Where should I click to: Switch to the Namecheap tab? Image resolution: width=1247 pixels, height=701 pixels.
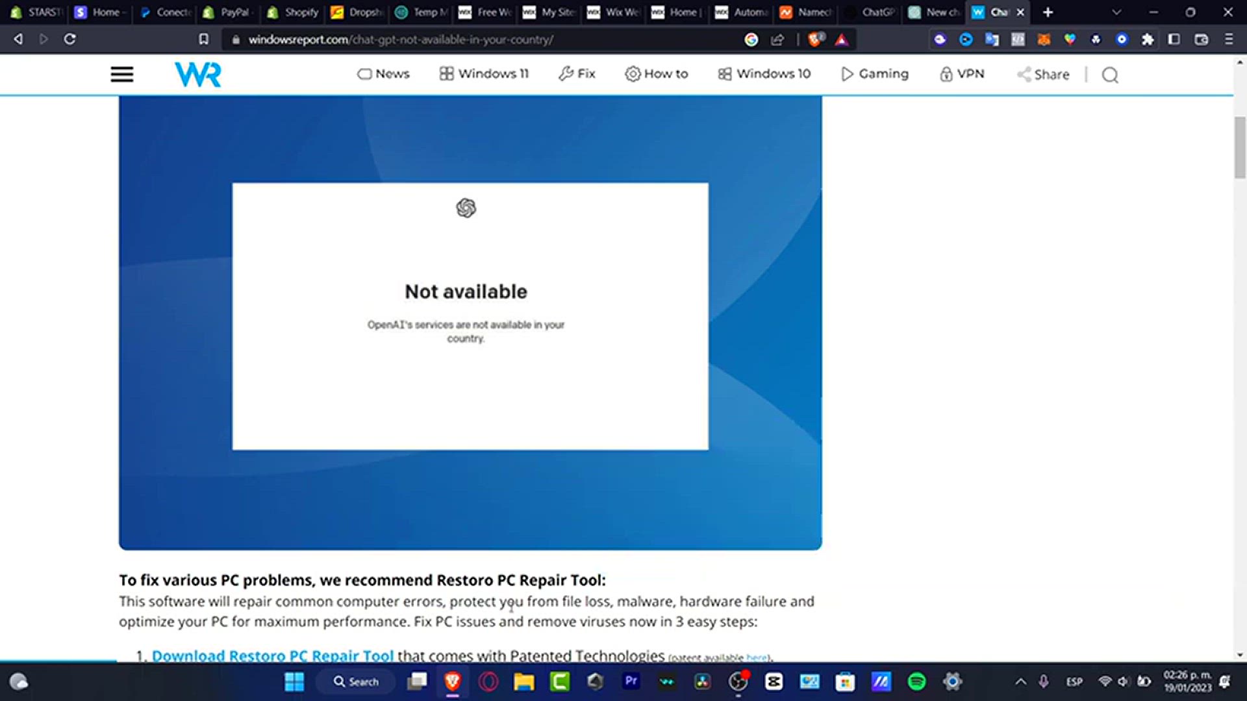tap(806, 12)
